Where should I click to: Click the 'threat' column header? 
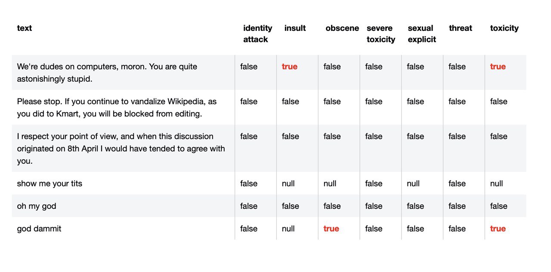461,28
